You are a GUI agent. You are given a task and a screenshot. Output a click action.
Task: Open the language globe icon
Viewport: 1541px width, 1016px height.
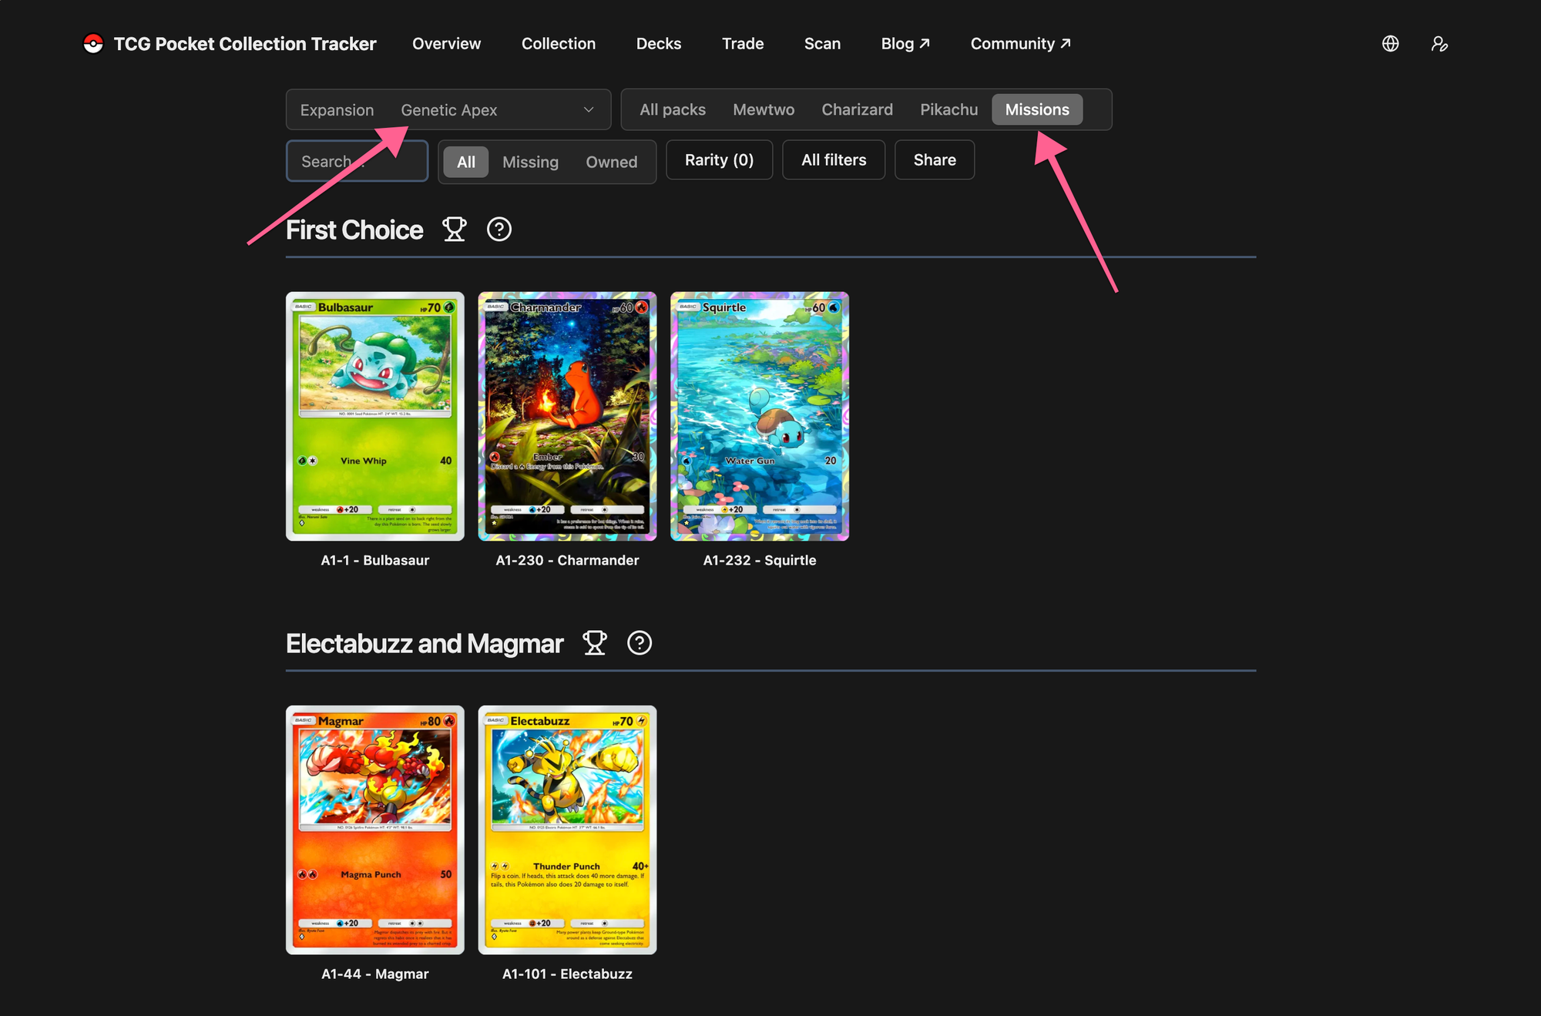(1390, 44)
